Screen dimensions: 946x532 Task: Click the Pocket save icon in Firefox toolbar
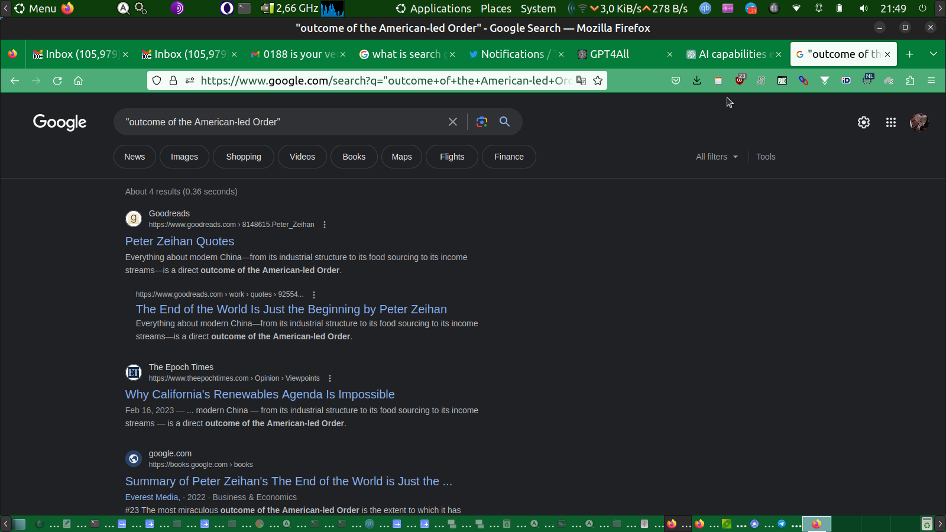point(676,80)
